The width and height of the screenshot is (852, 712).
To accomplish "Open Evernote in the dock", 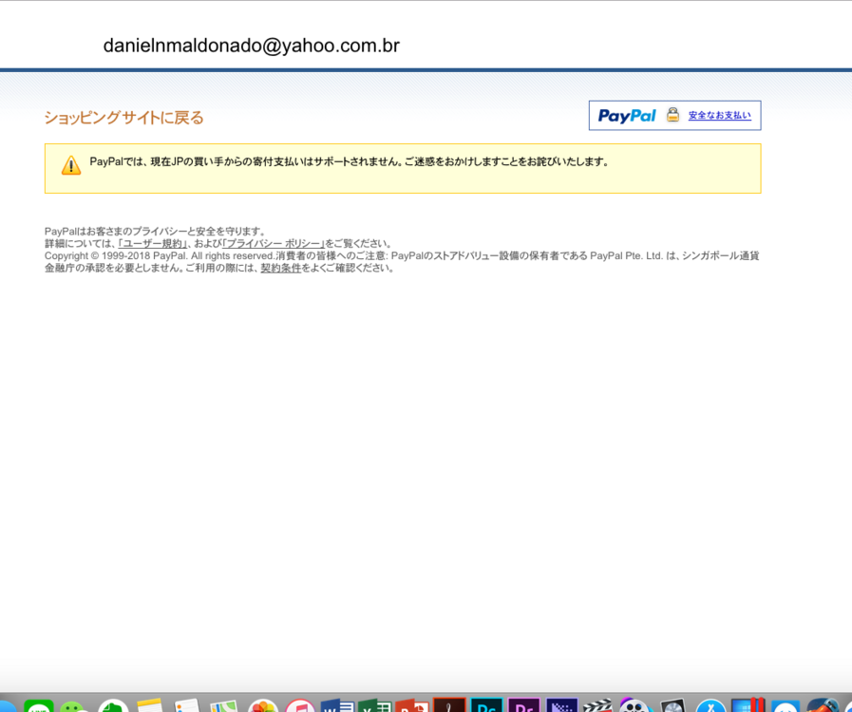I will tap(113, 706).
